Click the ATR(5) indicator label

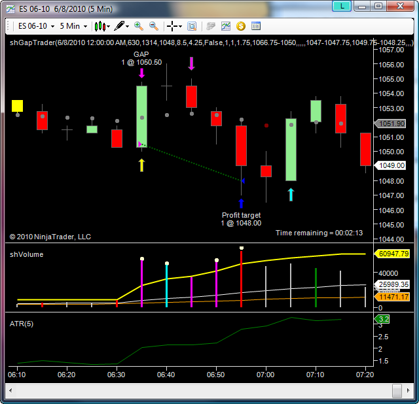(22, 324)
